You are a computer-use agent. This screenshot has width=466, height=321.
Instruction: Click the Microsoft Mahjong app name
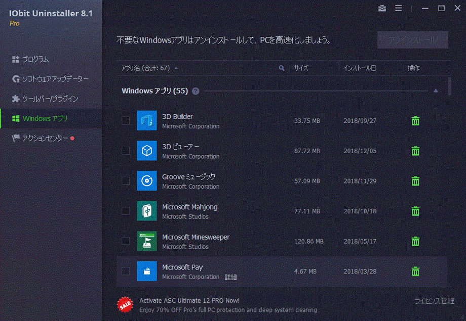coord(189,207)
